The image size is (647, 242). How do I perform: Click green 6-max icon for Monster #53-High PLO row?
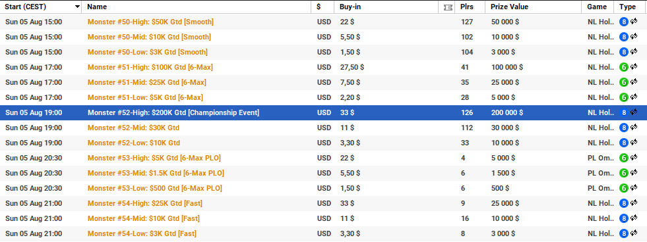point(623,158)
